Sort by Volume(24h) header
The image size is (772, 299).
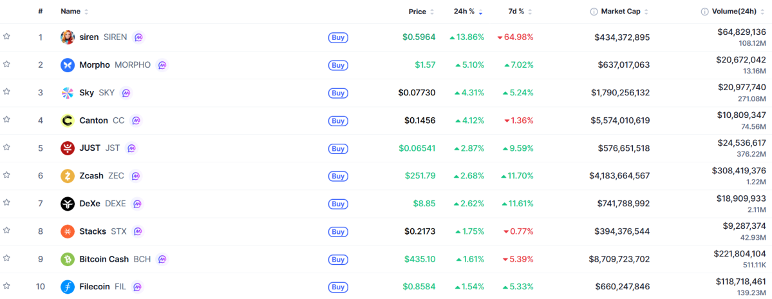(x=739, y=12)
